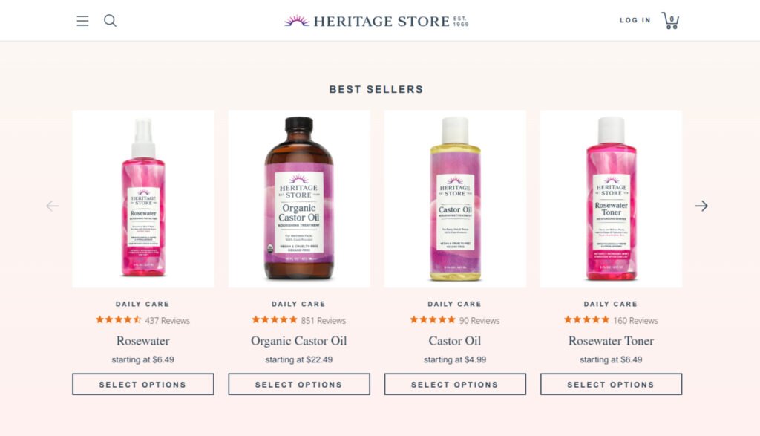Open the hamburger navigation menu
This screenshot has height=436, width=760.
pyautogui.click(x=82, y=21)
